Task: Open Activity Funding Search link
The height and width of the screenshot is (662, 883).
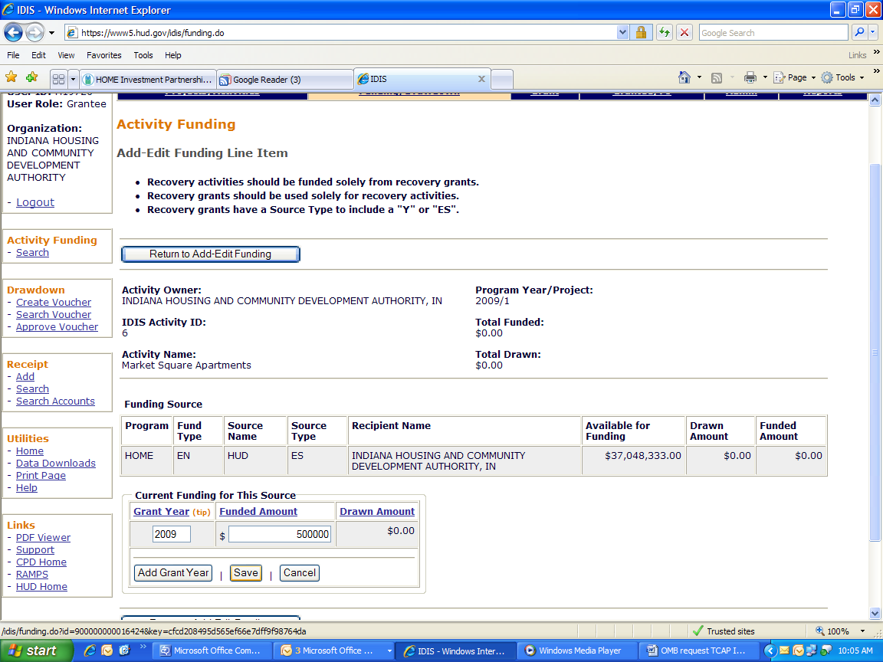Action: pyautogui.click(x=32, y=253)
